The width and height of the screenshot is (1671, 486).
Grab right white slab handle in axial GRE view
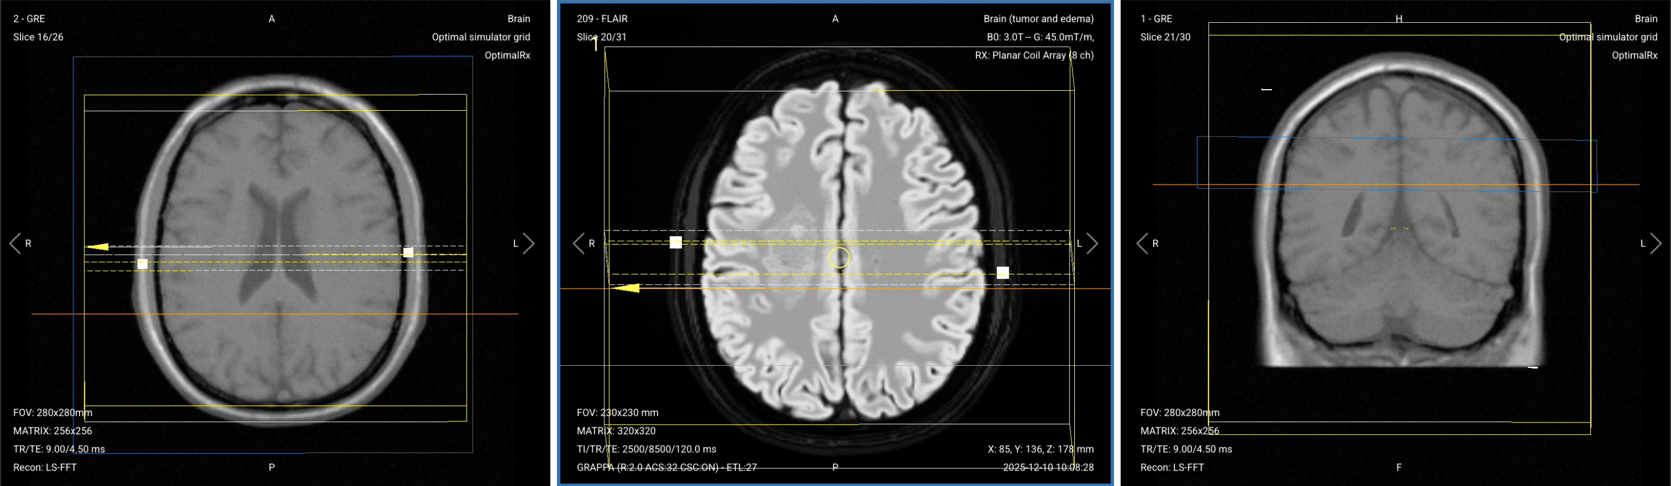point(408,252)
